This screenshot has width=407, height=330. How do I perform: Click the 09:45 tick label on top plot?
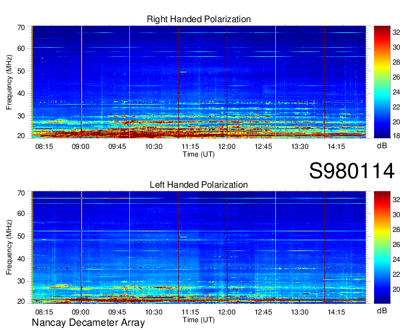(x=117, y=146)
